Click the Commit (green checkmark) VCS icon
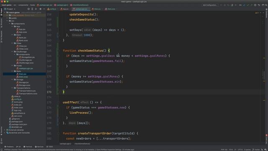Screen dimensions: 268x151 (x=248, y=5)
